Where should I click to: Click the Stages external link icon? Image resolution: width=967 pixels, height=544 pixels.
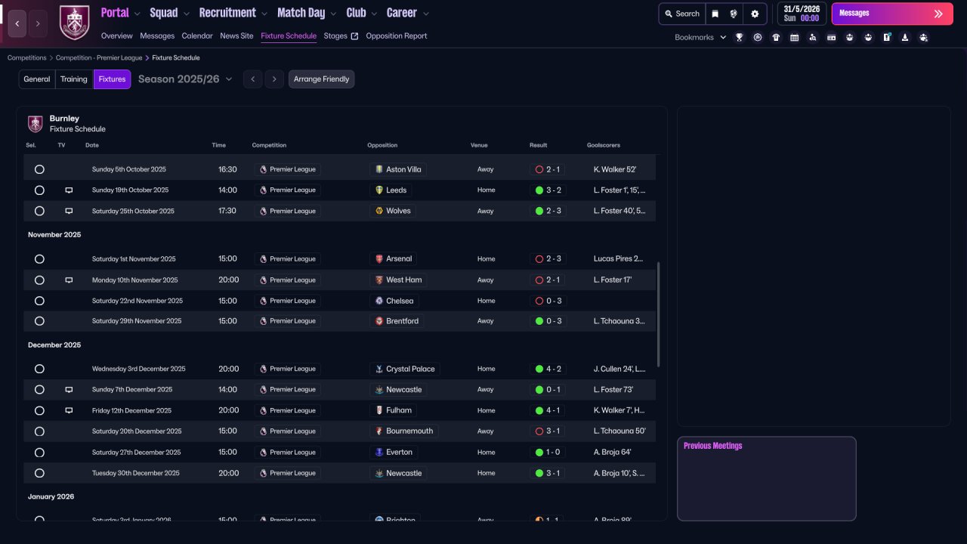(354, 36)
